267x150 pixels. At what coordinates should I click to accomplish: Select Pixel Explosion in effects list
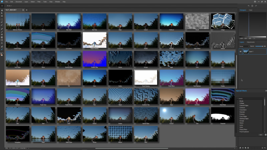point(244,132)
